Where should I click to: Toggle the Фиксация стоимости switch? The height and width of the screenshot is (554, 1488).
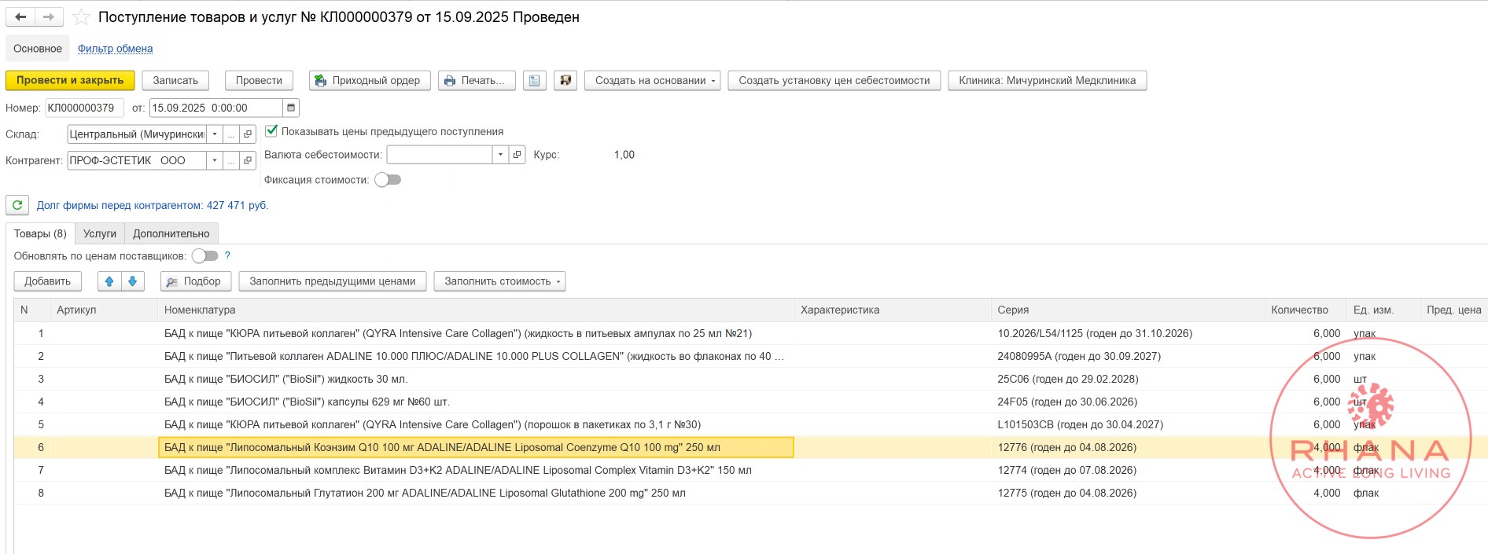(x=388, y=180)
